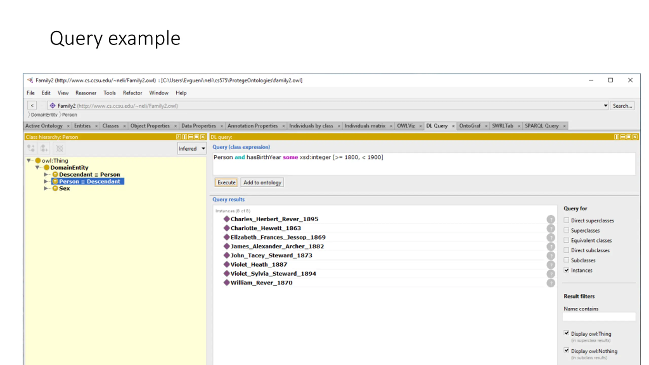Screen dimensions: 649x365
Task: Click the Family2 ontology icon in address bar
Action: pyautogui.click(x=52, y=105)
